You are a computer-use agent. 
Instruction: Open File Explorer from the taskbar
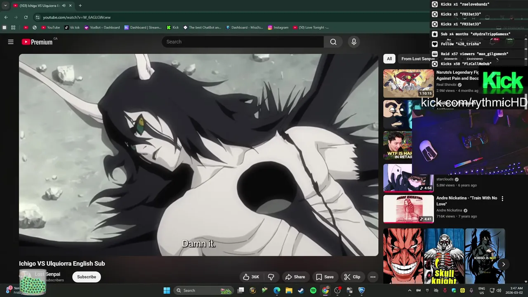click(289, 290)
